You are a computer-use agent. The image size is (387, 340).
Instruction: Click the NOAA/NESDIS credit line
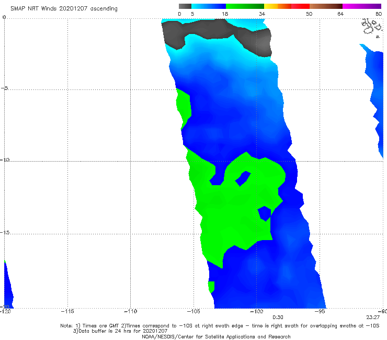click(x=216, y=336)
